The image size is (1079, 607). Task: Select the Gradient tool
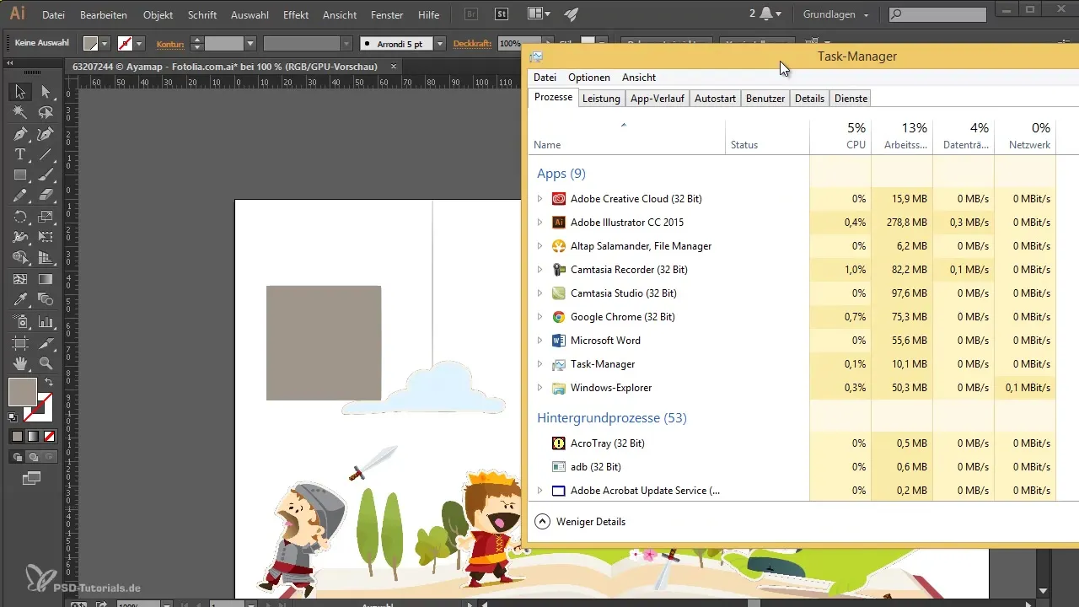pos(46,279)
